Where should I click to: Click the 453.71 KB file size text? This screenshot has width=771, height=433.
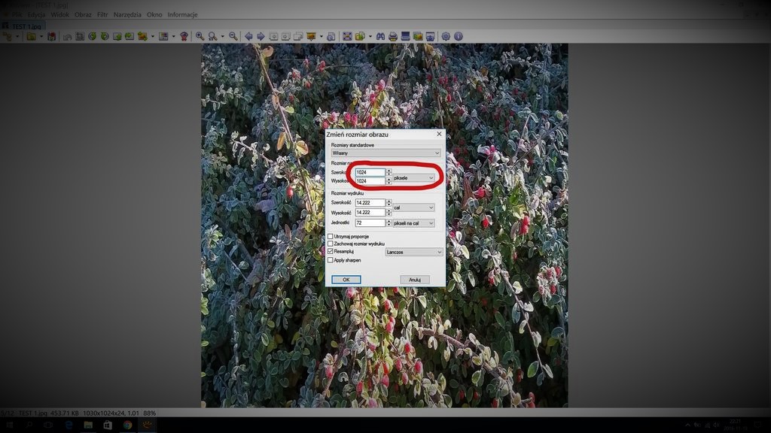pos(65,413)
